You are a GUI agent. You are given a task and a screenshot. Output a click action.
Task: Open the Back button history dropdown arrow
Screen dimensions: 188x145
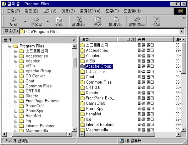coord(25,21)
